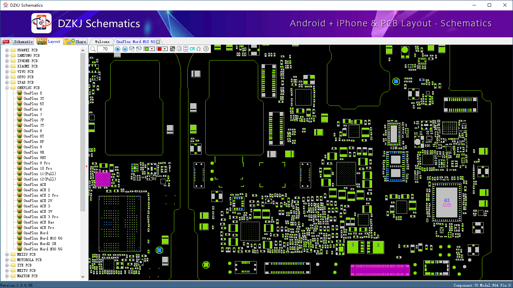This screenshot has height=288, width=513.
Task: Select the PADS Layout tab
Action: [x=49, y=41]
